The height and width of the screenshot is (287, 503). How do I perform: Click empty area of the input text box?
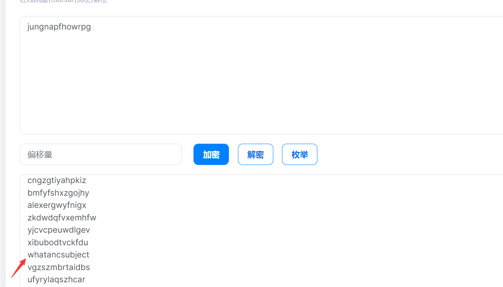pos(261,87)
